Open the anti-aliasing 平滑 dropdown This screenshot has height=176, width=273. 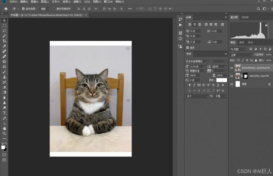[x=221, y=96]
